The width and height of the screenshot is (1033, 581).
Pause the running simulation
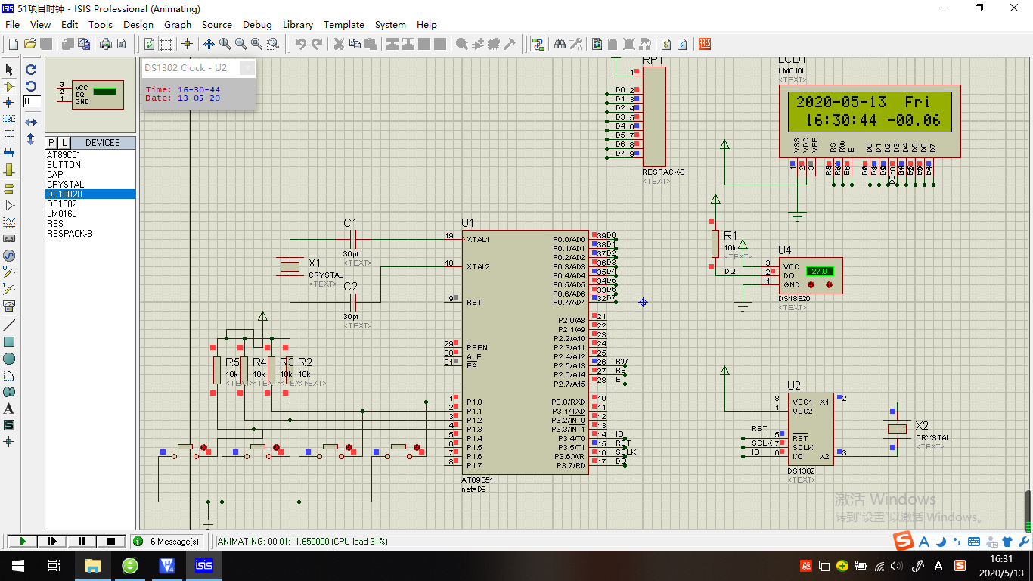(x=81, y=541)
